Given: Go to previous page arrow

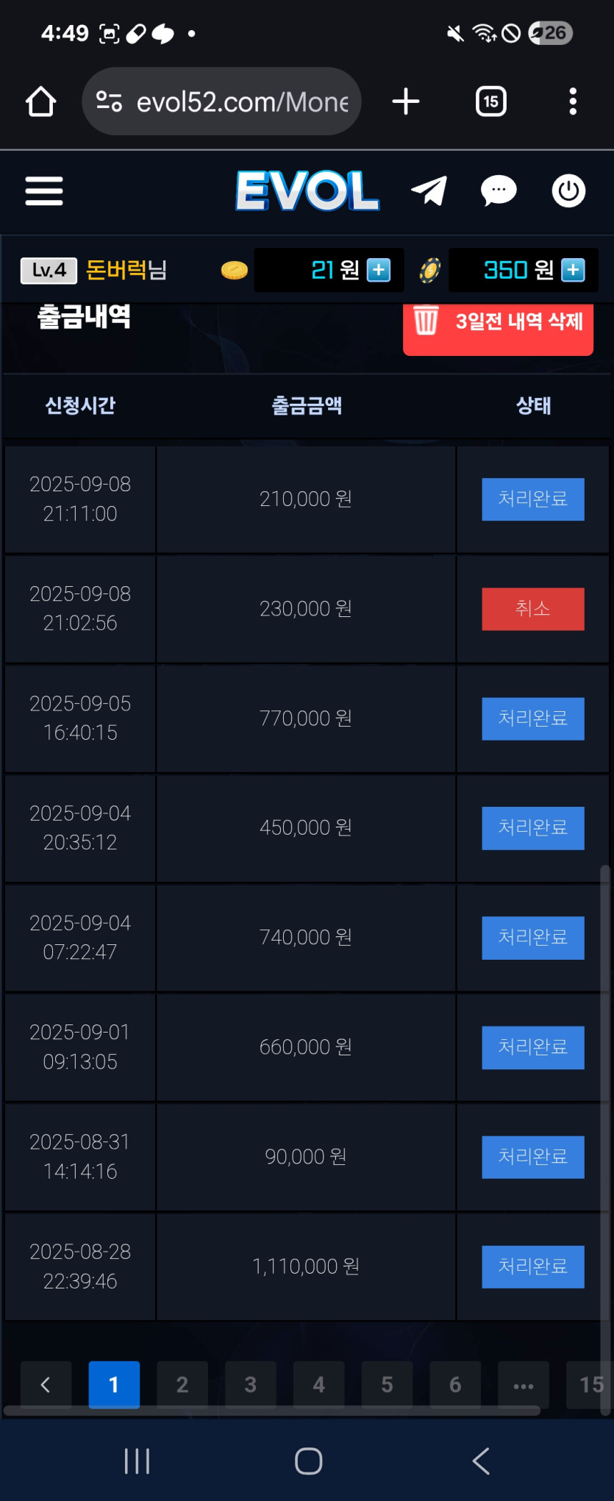Looking at the screenshot, I should (x=46, y=1385).
